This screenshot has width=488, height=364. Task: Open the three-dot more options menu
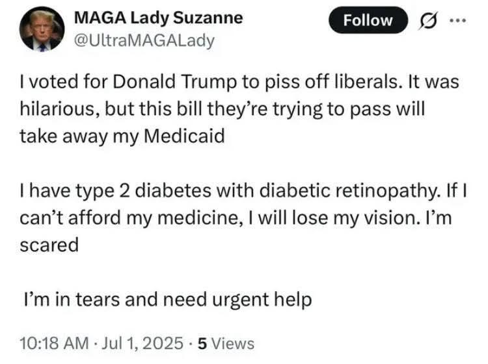click(x=458, y=19)
